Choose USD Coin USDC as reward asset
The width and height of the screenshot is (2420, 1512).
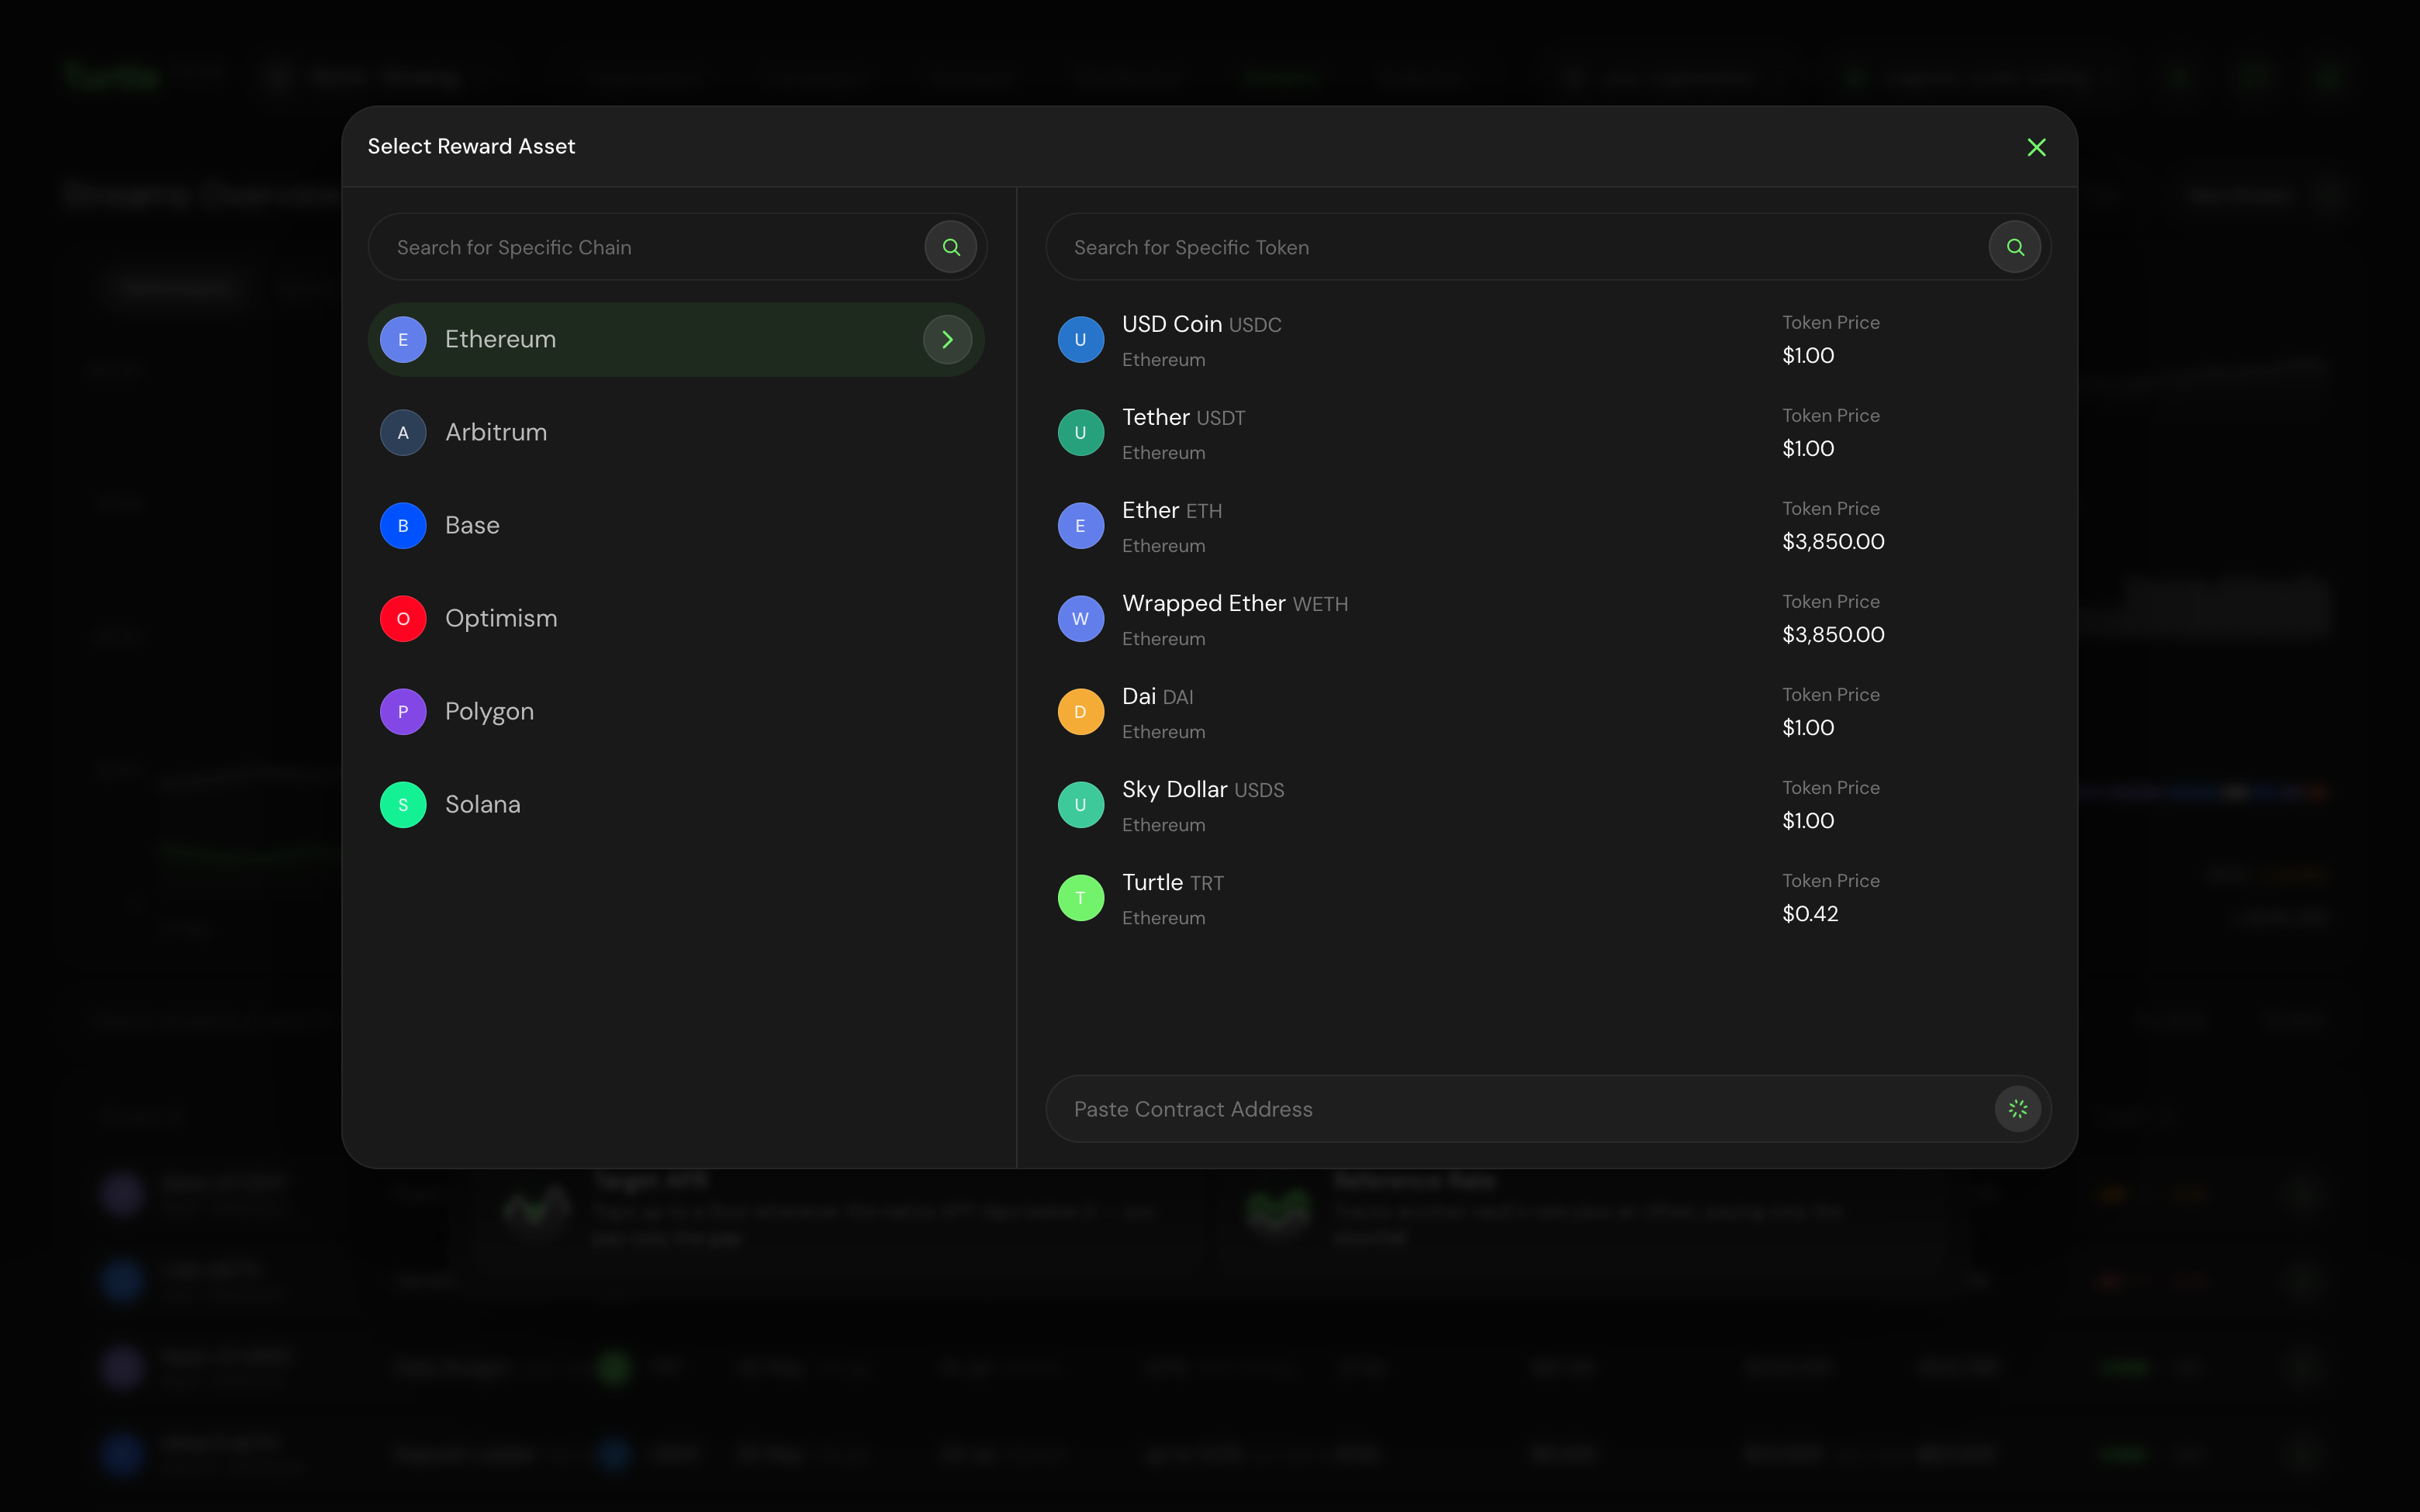pos(1548,340)
